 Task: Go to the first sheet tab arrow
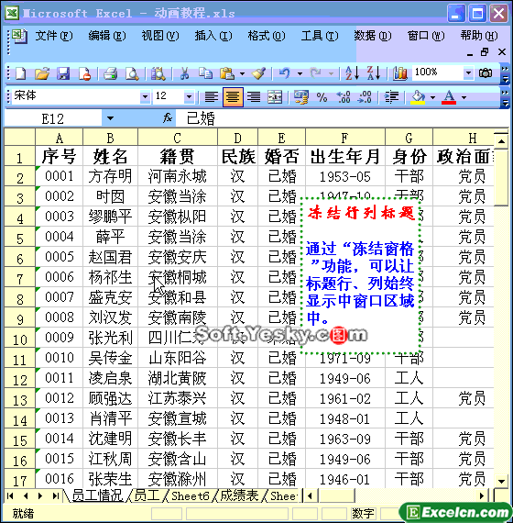tap(10, 496)
